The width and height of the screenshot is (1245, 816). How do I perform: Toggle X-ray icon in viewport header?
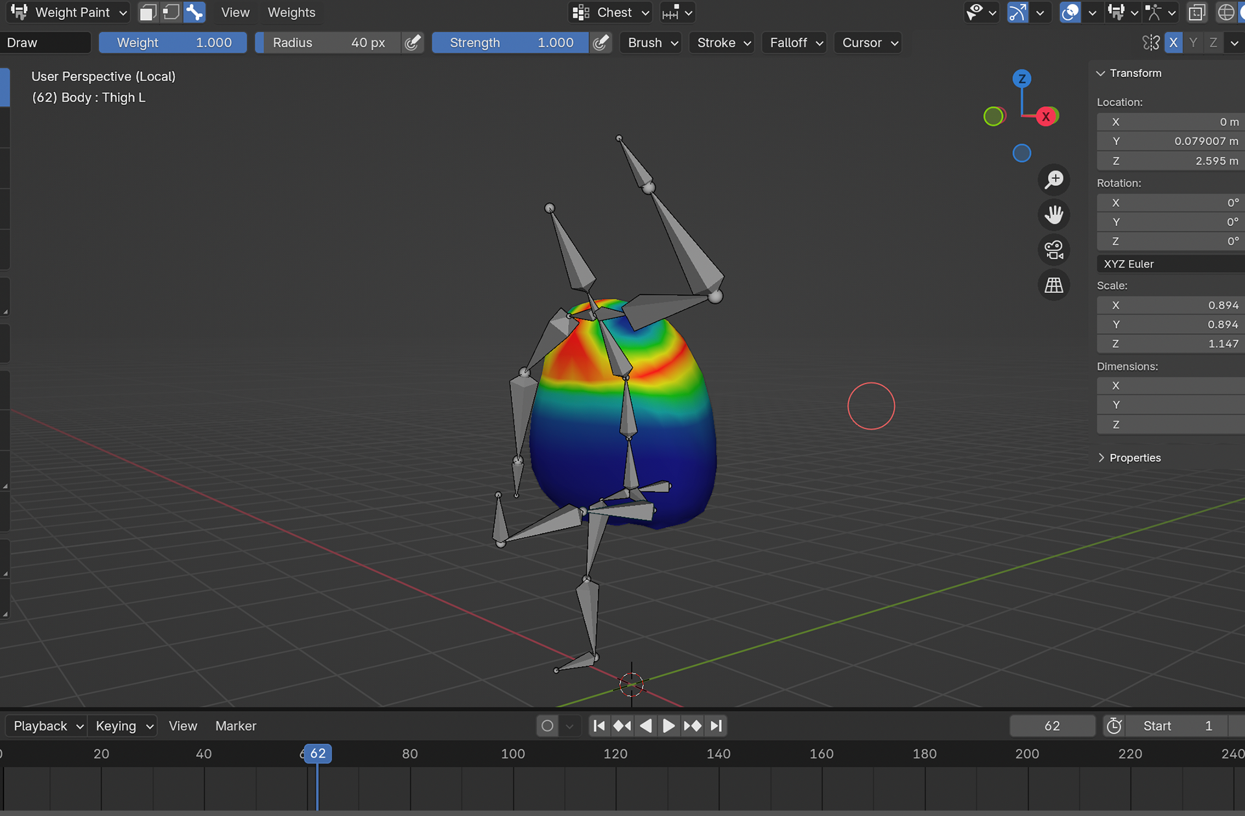pos(1197,12)
